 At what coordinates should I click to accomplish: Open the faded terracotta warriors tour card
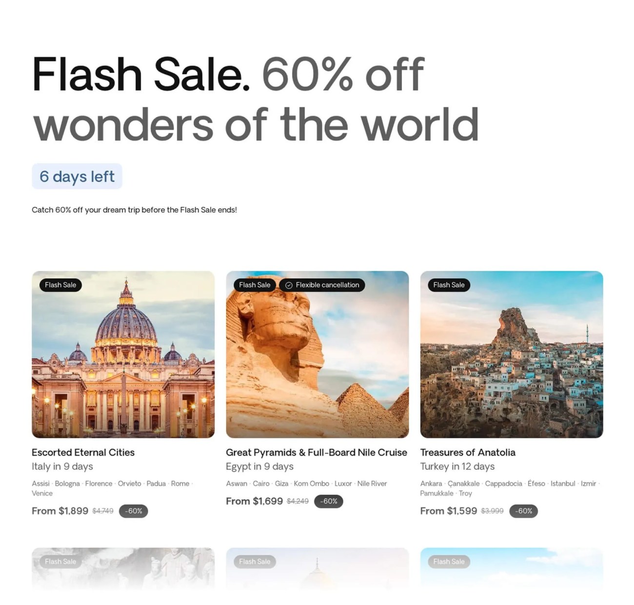pos(123,568)
